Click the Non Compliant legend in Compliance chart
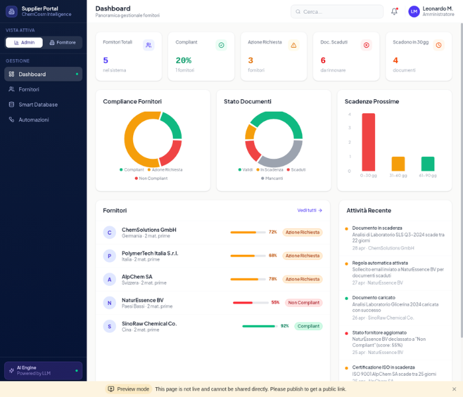This screenshot has width=463, height=397. click(x=151, y=179)
